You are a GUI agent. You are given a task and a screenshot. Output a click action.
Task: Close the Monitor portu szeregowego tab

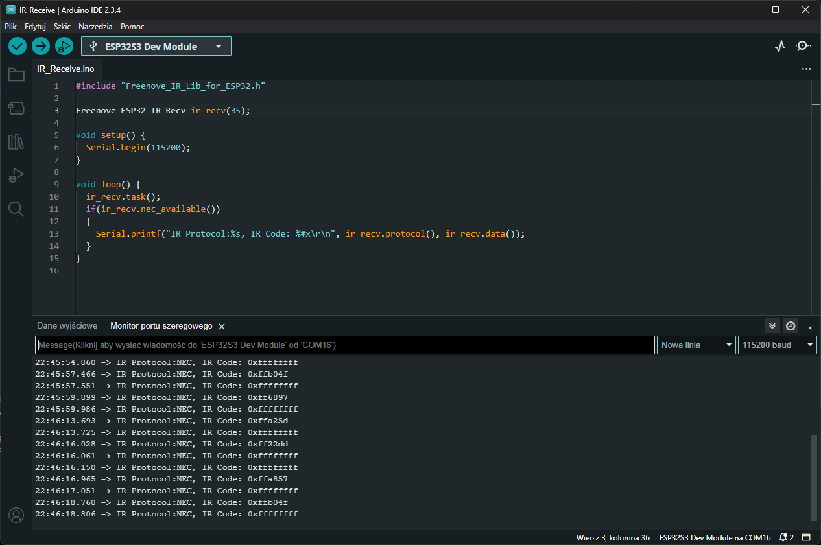[x=222, y=327]
